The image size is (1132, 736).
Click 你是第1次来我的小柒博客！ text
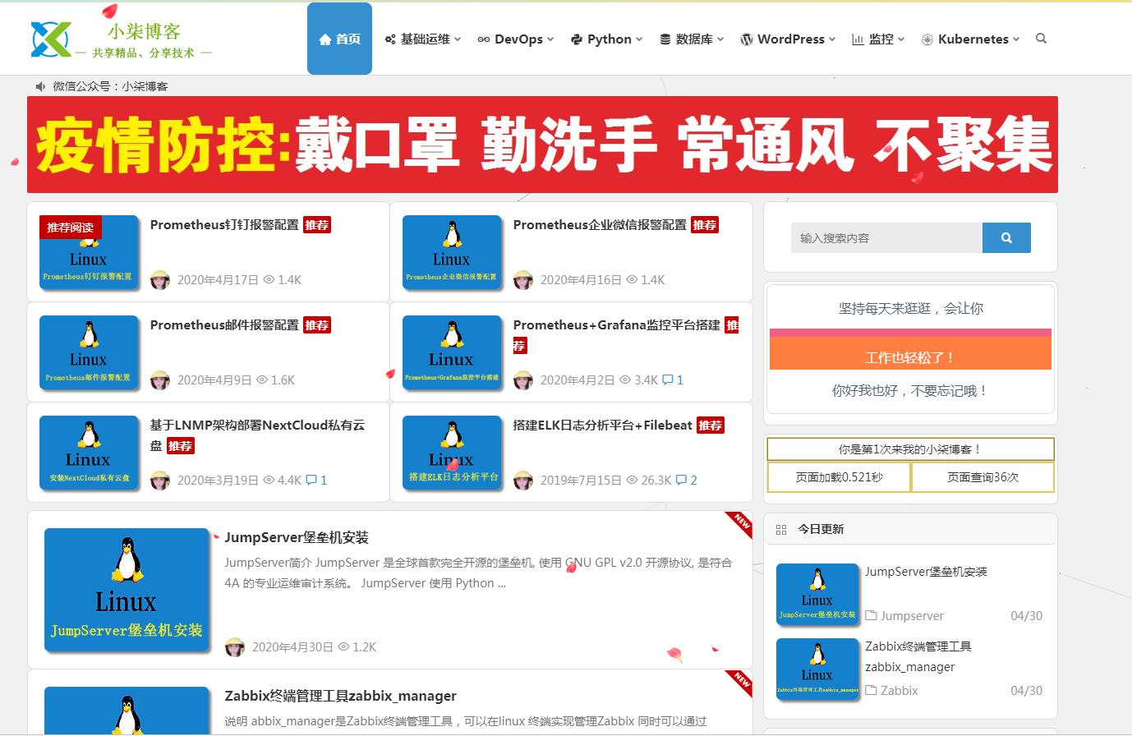pyautogui.click(x=910, y=449)
